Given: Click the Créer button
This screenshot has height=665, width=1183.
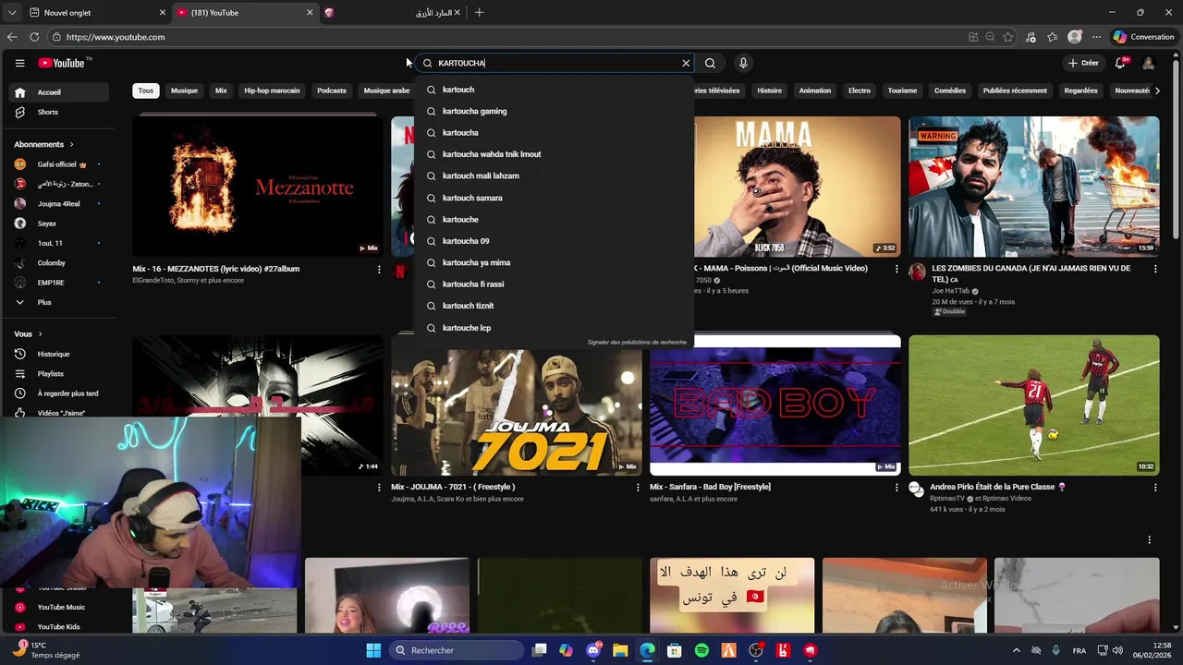Looking at the screenshot, I should (1082, 63).
